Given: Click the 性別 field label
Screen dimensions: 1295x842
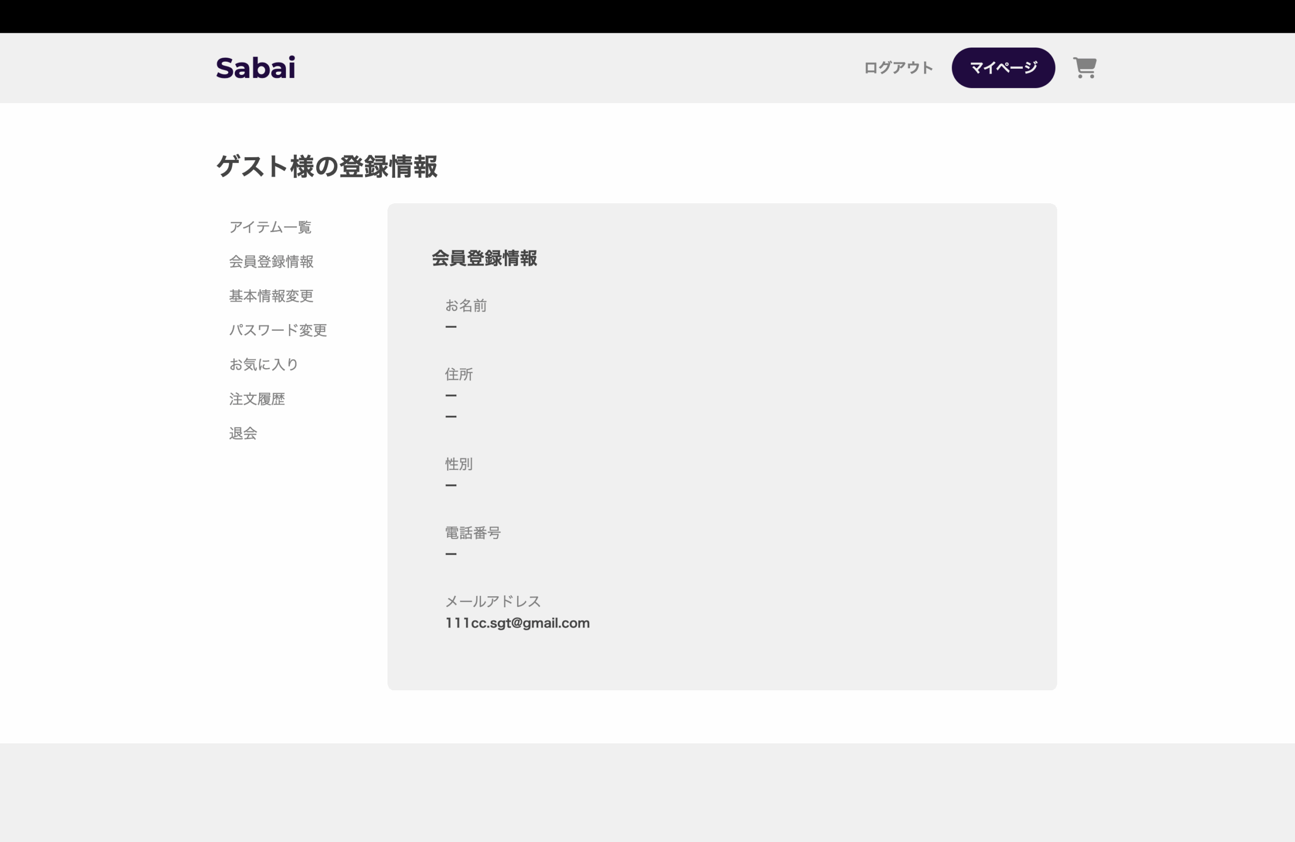Looking at the screenshot, I should pyautogui.click(x=459, y=464).
